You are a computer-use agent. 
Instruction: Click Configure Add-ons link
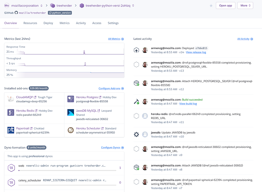click(x=111, y=88)
